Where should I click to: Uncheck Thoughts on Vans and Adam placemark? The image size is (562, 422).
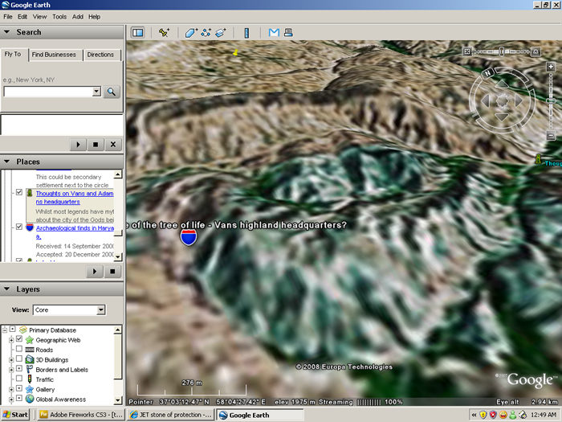(x=19, y=192)
